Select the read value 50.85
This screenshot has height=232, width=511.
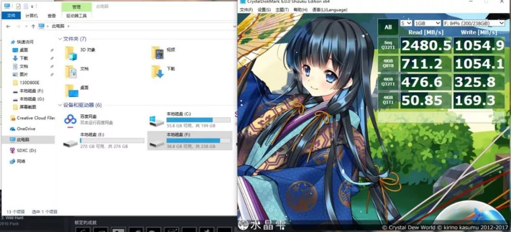426,101
